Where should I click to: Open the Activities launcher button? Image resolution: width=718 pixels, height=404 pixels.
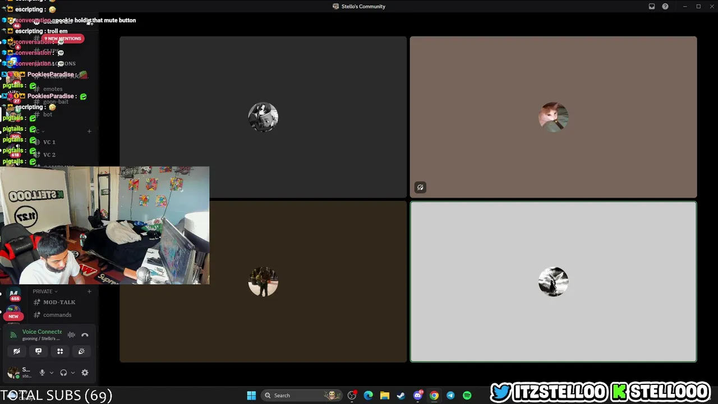tap(60, 351)
